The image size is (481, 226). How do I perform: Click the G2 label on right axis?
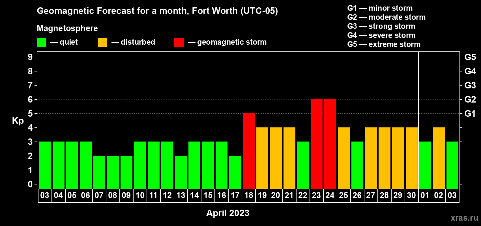(470, 99)
